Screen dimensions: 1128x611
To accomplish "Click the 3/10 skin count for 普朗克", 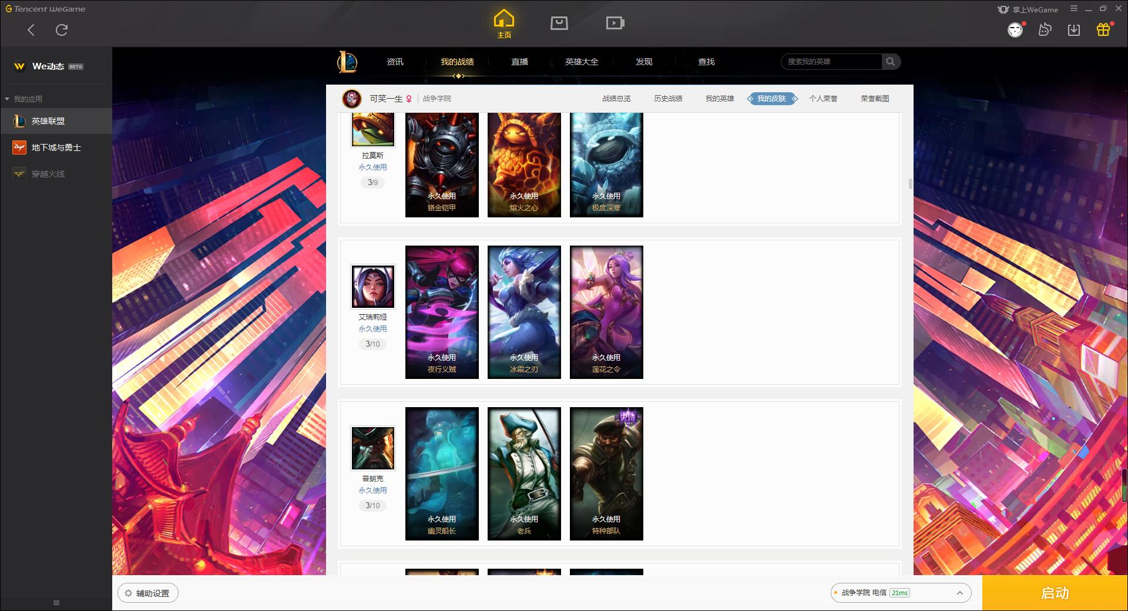I will point(373,506).
